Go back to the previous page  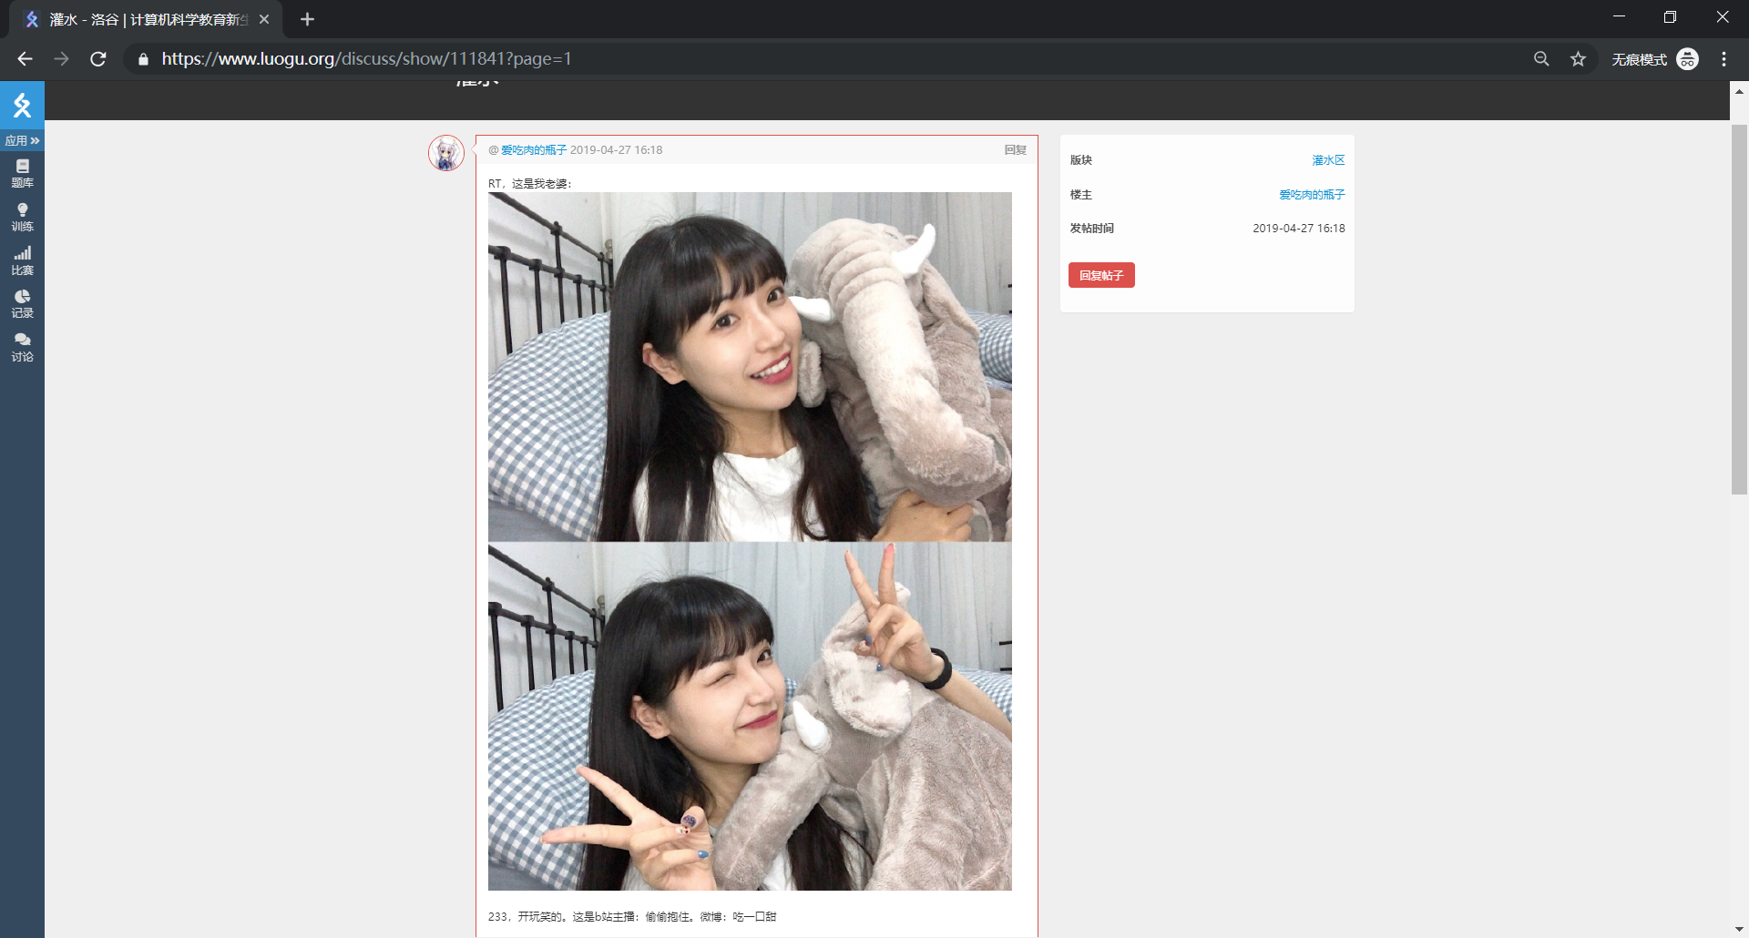(25, 59)
